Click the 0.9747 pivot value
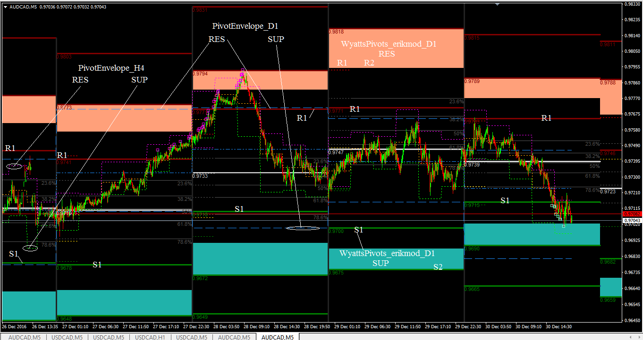This screenshot has width=643, height=340. pyautogui.click(x=336, y=153)
